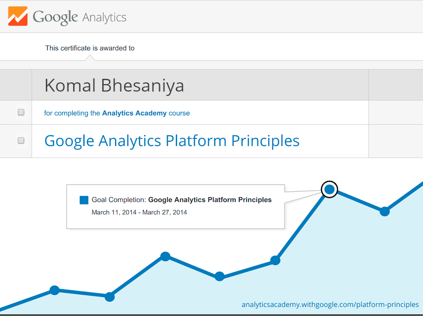Click the recipient name Komal Bhesaniya

pyautogui.click(x=114, y=85)
